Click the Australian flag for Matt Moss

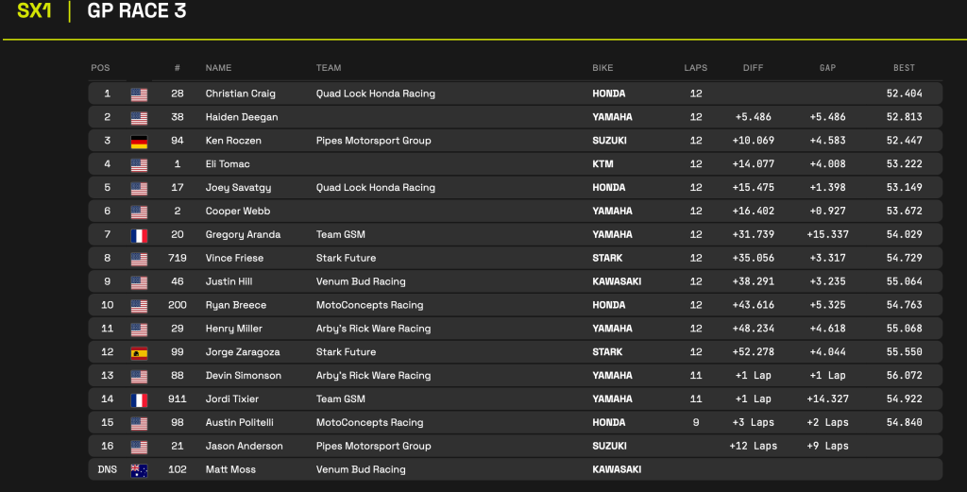(x=140, y=469)
